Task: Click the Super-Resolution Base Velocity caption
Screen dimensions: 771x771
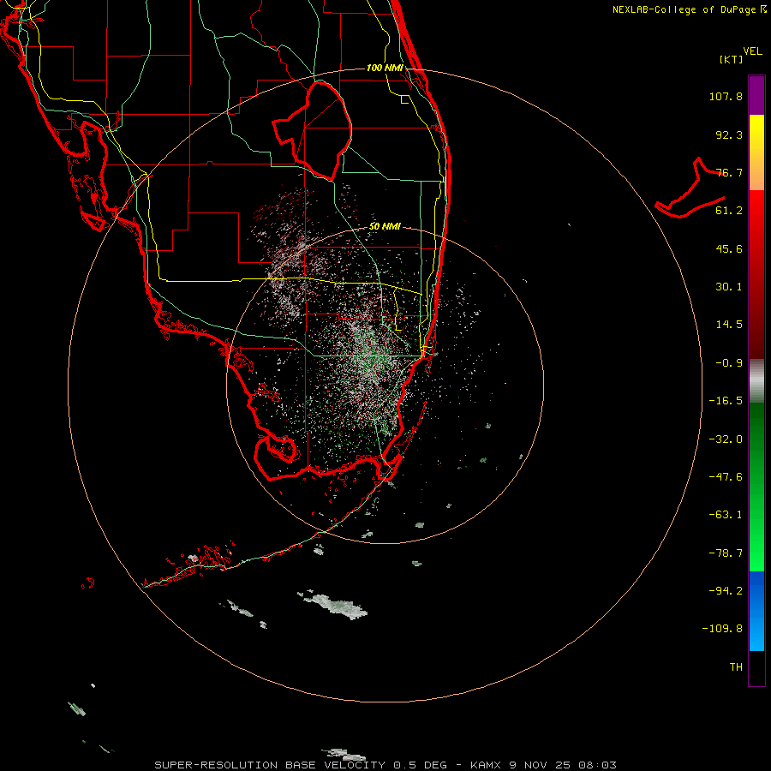Action: pyautogui.click(x=385, y=765)
